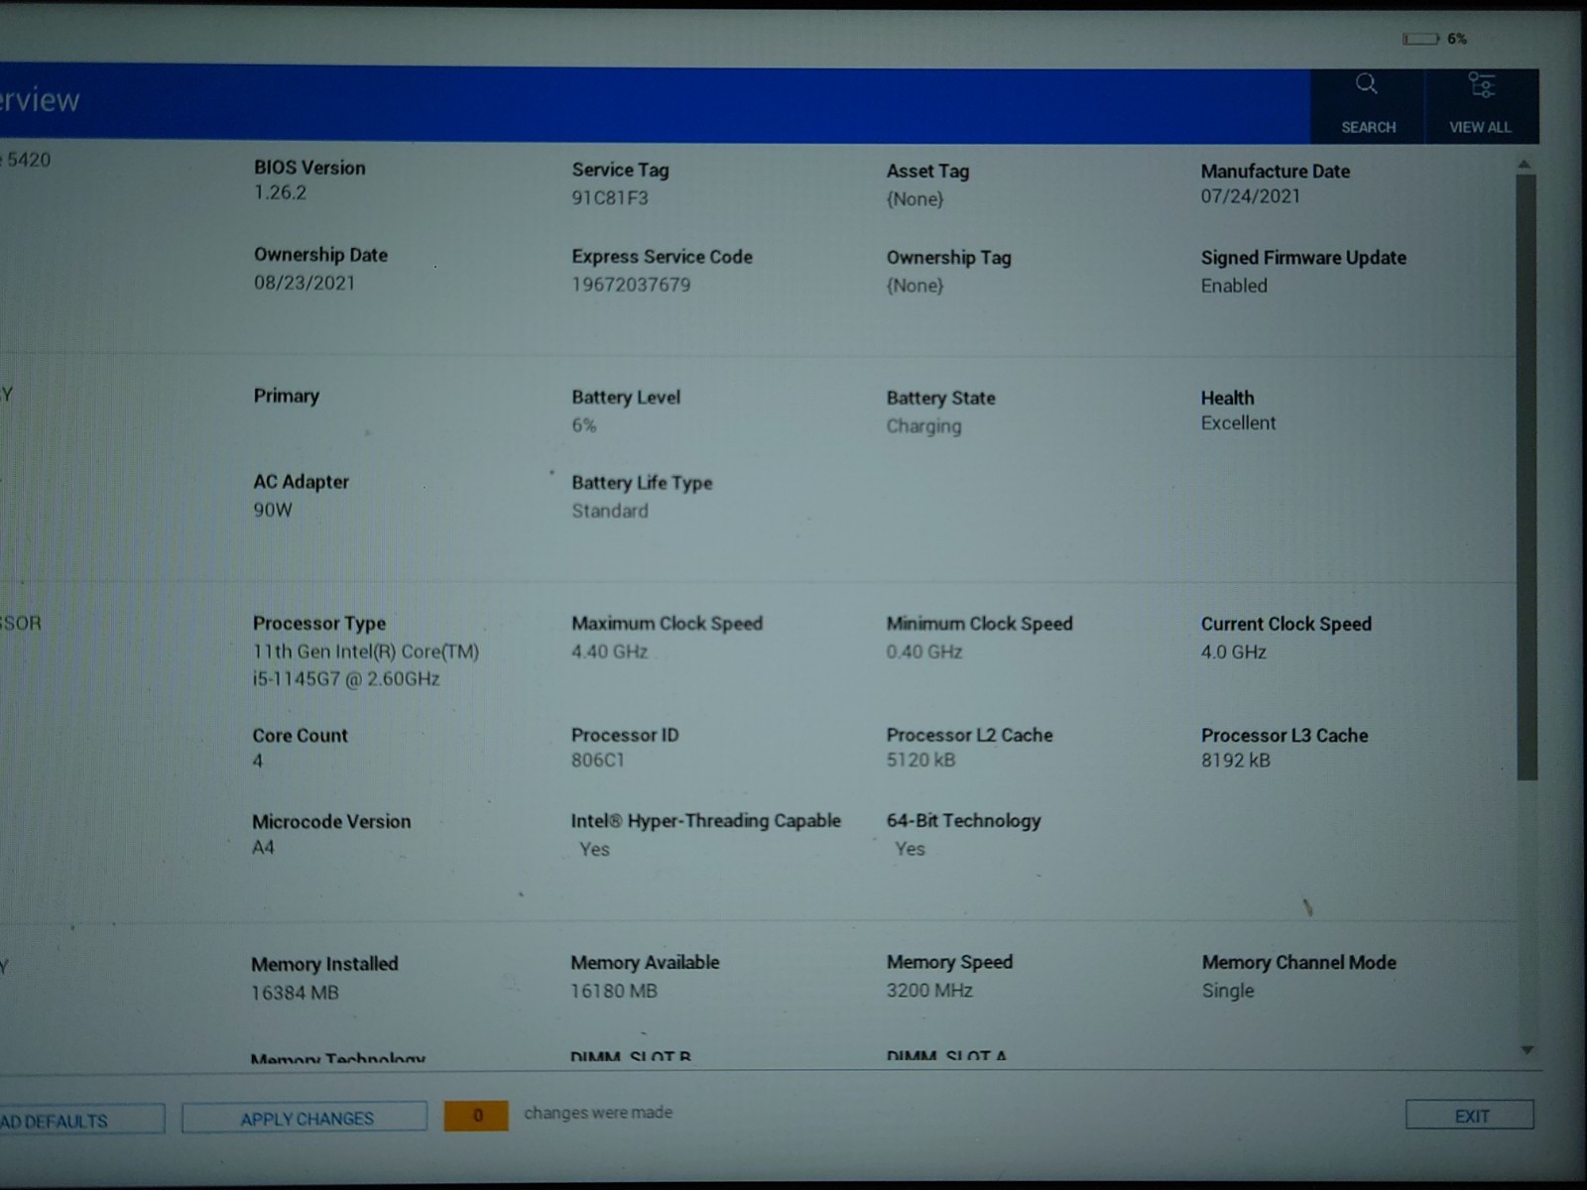1587x1190 pixels.
Task: Click AC Adapter 90W value
Action: coord(273,510)
